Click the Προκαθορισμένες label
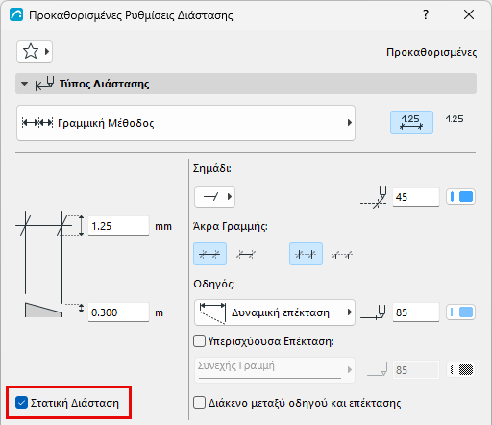Image resolution: width=492 pixels, height=425 pixels. coord(431,52)
